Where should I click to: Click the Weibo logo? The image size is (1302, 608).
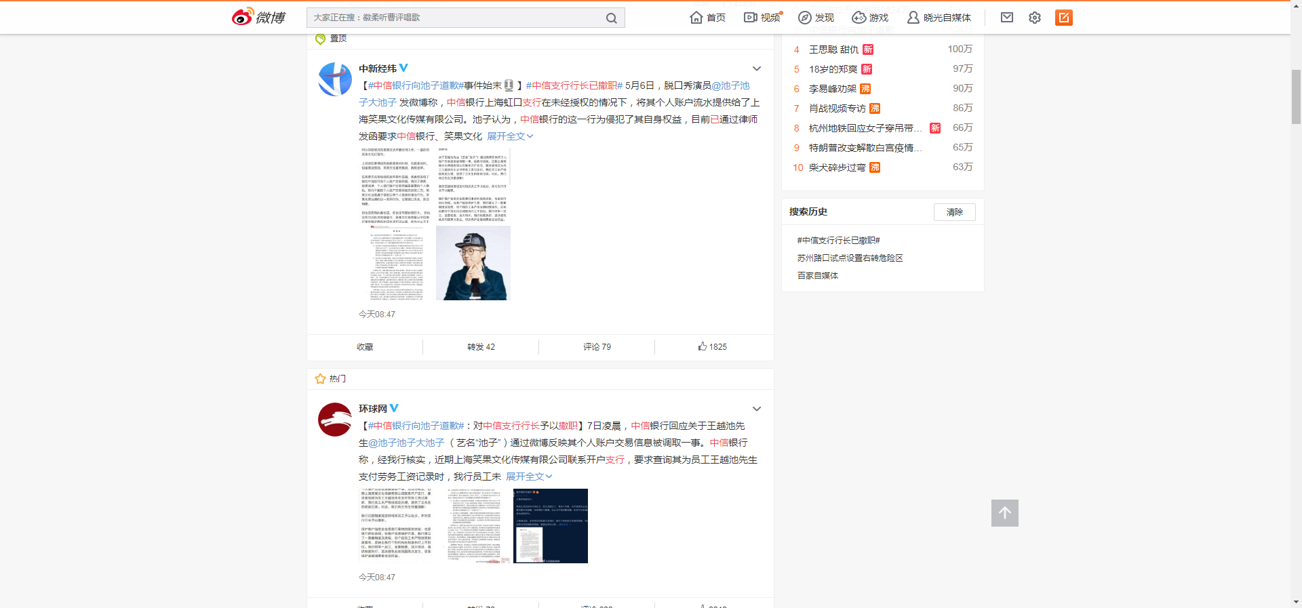tap(258, 17)
